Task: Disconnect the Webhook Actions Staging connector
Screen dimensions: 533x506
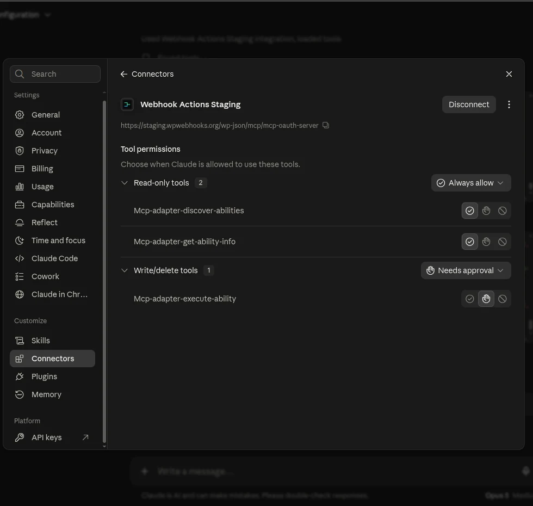Action: pos(469,104)
